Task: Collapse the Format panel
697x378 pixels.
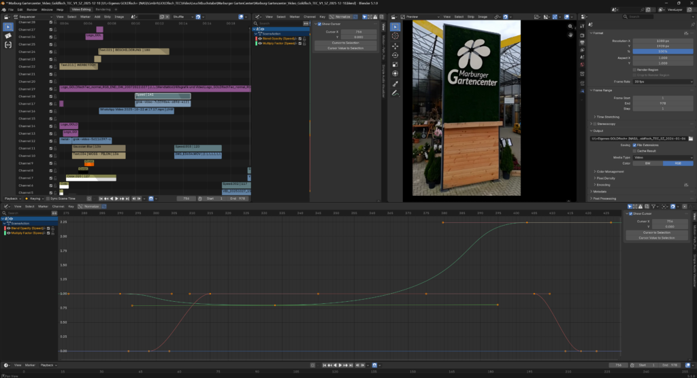Action: tap(598, 33)
